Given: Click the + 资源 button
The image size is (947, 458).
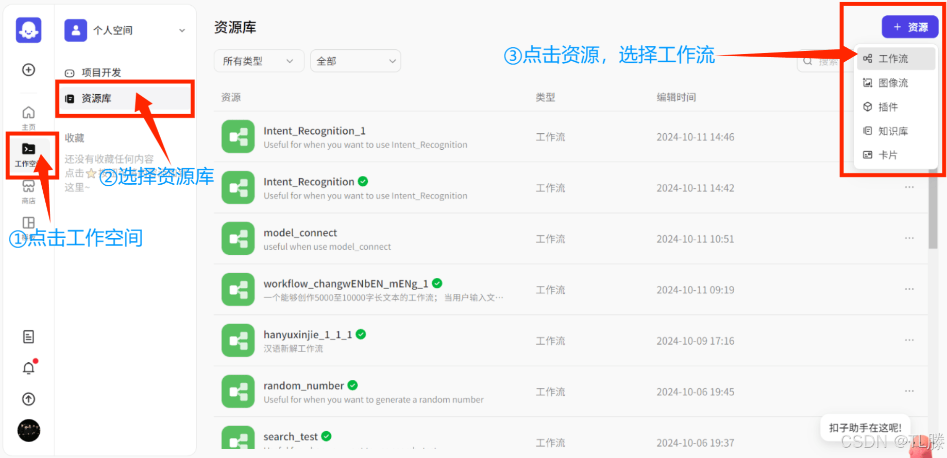Looking at the screenshot, I should tap(910, 27).
